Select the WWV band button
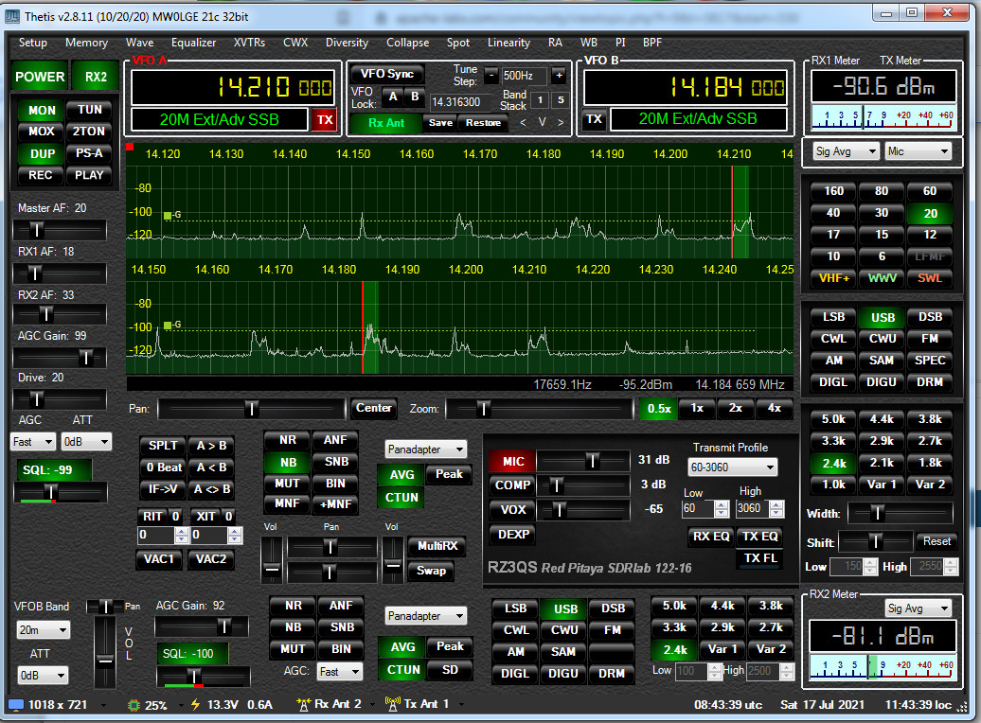This screenshot has width=981, height=723. (882, 278)
